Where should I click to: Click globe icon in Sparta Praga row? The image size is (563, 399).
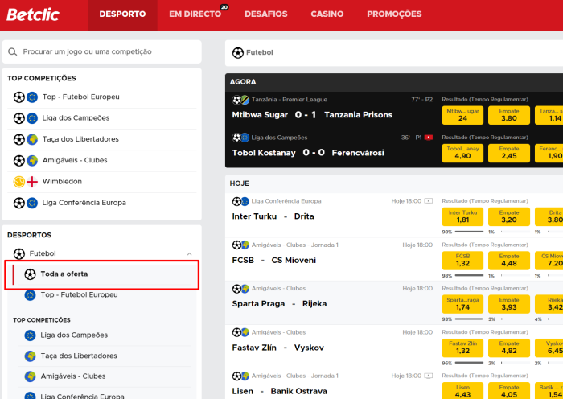(245, 289)
